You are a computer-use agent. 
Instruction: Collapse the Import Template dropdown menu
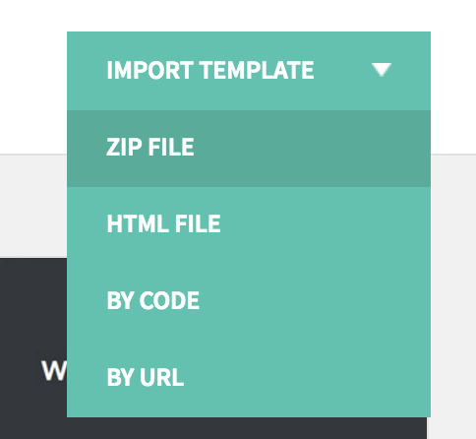click(249, 71)
